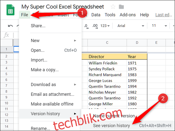Select See version history option
This screenshot has height=131, width=175.
pos(111,126)
